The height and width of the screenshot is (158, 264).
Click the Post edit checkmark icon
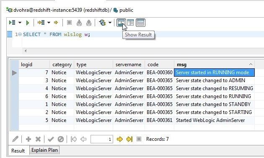[x=51, y=139]
